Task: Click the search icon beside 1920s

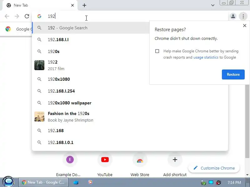Action: (x=39, y=51)
